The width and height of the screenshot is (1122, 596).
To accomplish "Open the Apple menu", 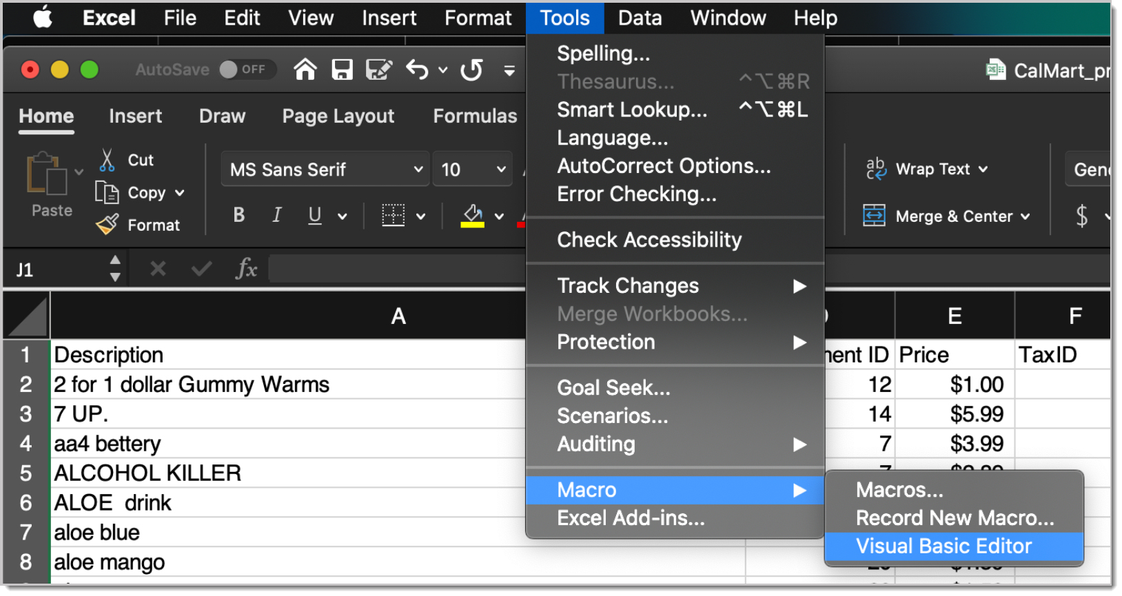I will pyautogui.click(x=43, y=18).
